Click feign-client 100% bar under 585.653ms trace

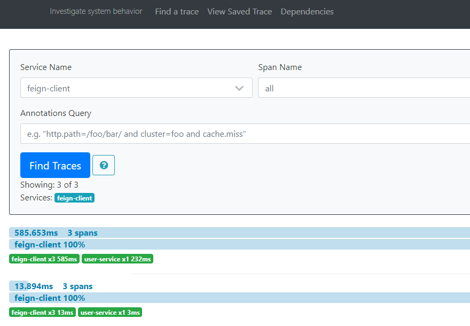click(239, 244)
